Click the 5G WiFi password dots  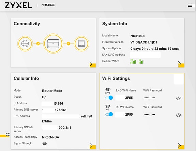(149, 115)
